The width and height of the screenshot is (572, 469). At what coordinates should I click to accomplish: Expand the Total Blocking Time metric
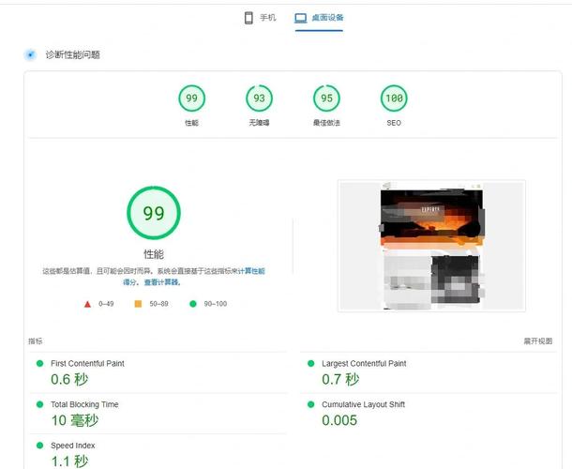[84, 404]
